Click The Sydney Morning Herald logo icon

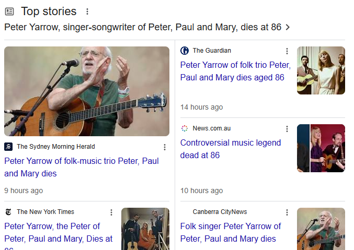point(8,147)
